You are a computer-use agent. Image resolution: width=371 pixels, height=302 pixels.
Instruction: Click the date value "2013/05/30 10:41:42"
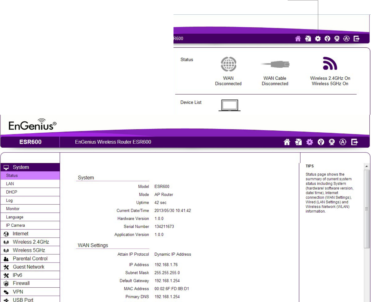click(173, 211)
